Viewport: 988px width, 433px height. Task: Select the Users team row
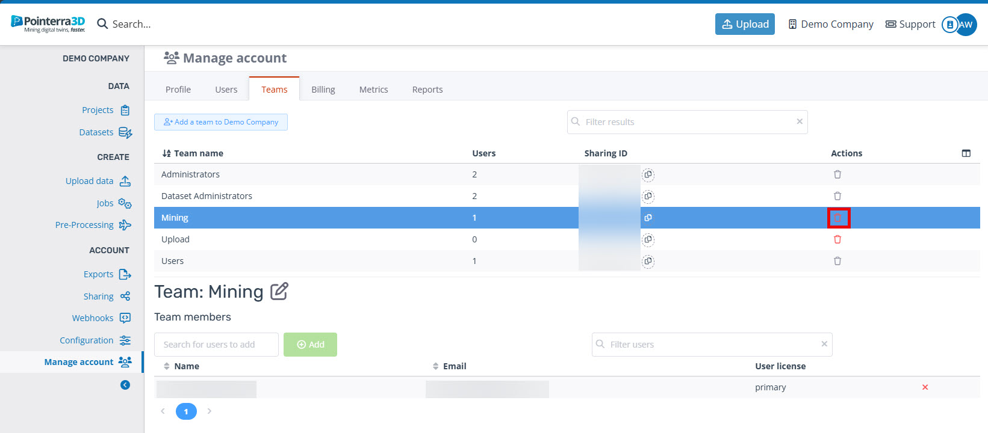(567, 261)
